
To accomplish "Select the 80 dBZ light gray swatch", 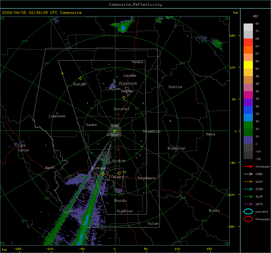I will tap(248, 27).
